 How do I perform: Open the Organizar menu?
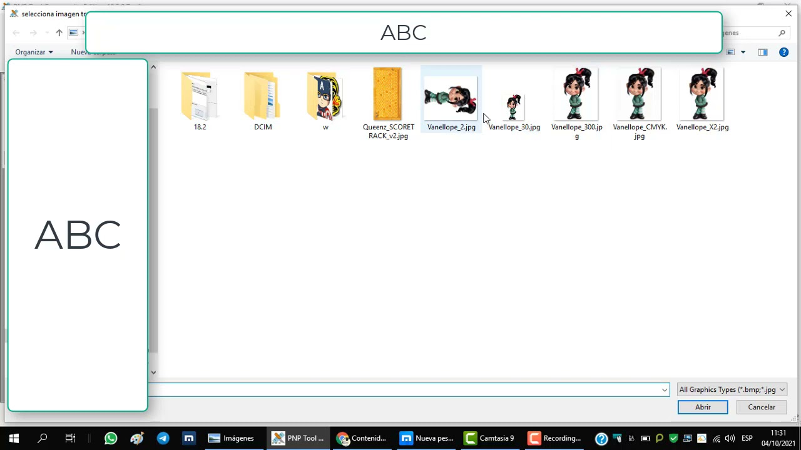point(34,52)
